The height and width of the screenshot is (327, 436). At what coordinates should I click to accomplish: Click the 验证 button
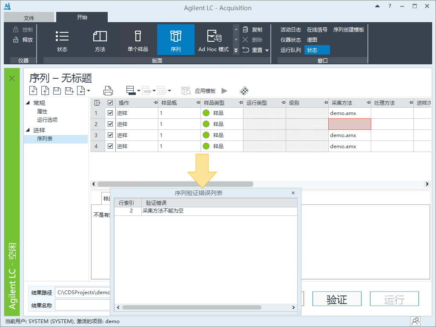[337, 299]
